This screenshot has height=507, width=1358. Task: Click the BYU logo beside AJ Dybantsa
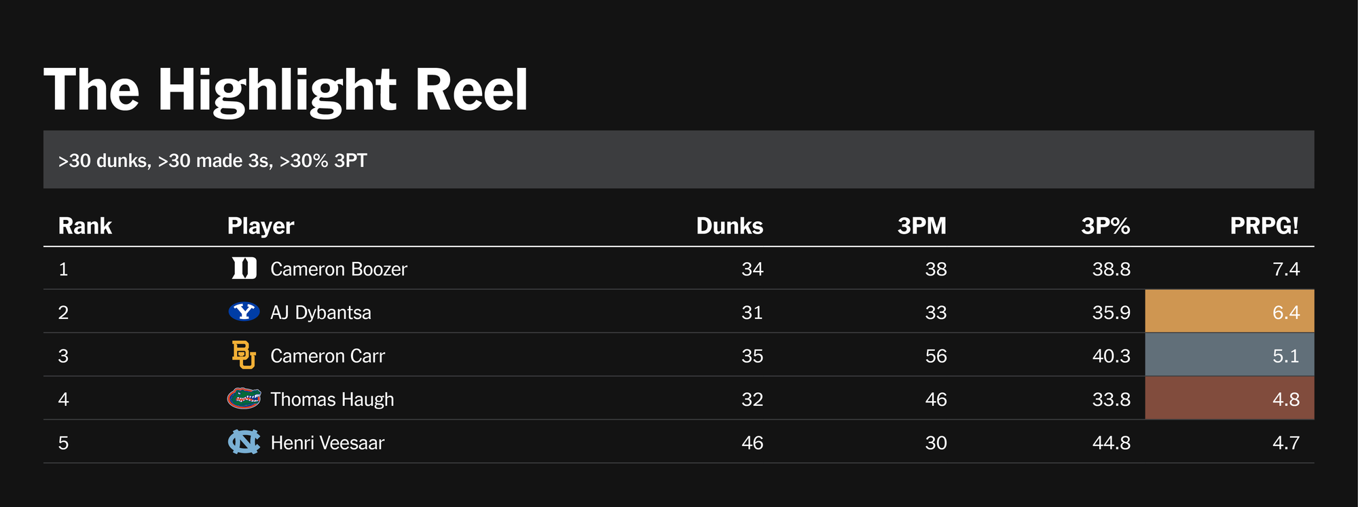coord(244,312)
